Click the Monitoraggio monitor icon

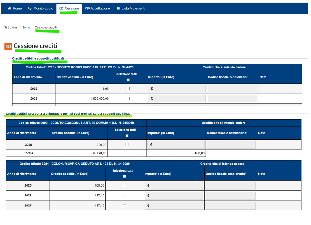click(30, 9)
